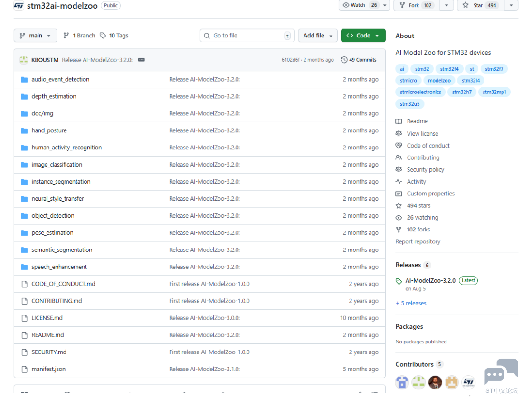The height and width of the screenshot is (398, 522).
Task: Expand commit message ellipsis icon
Action: coord(142,60)
